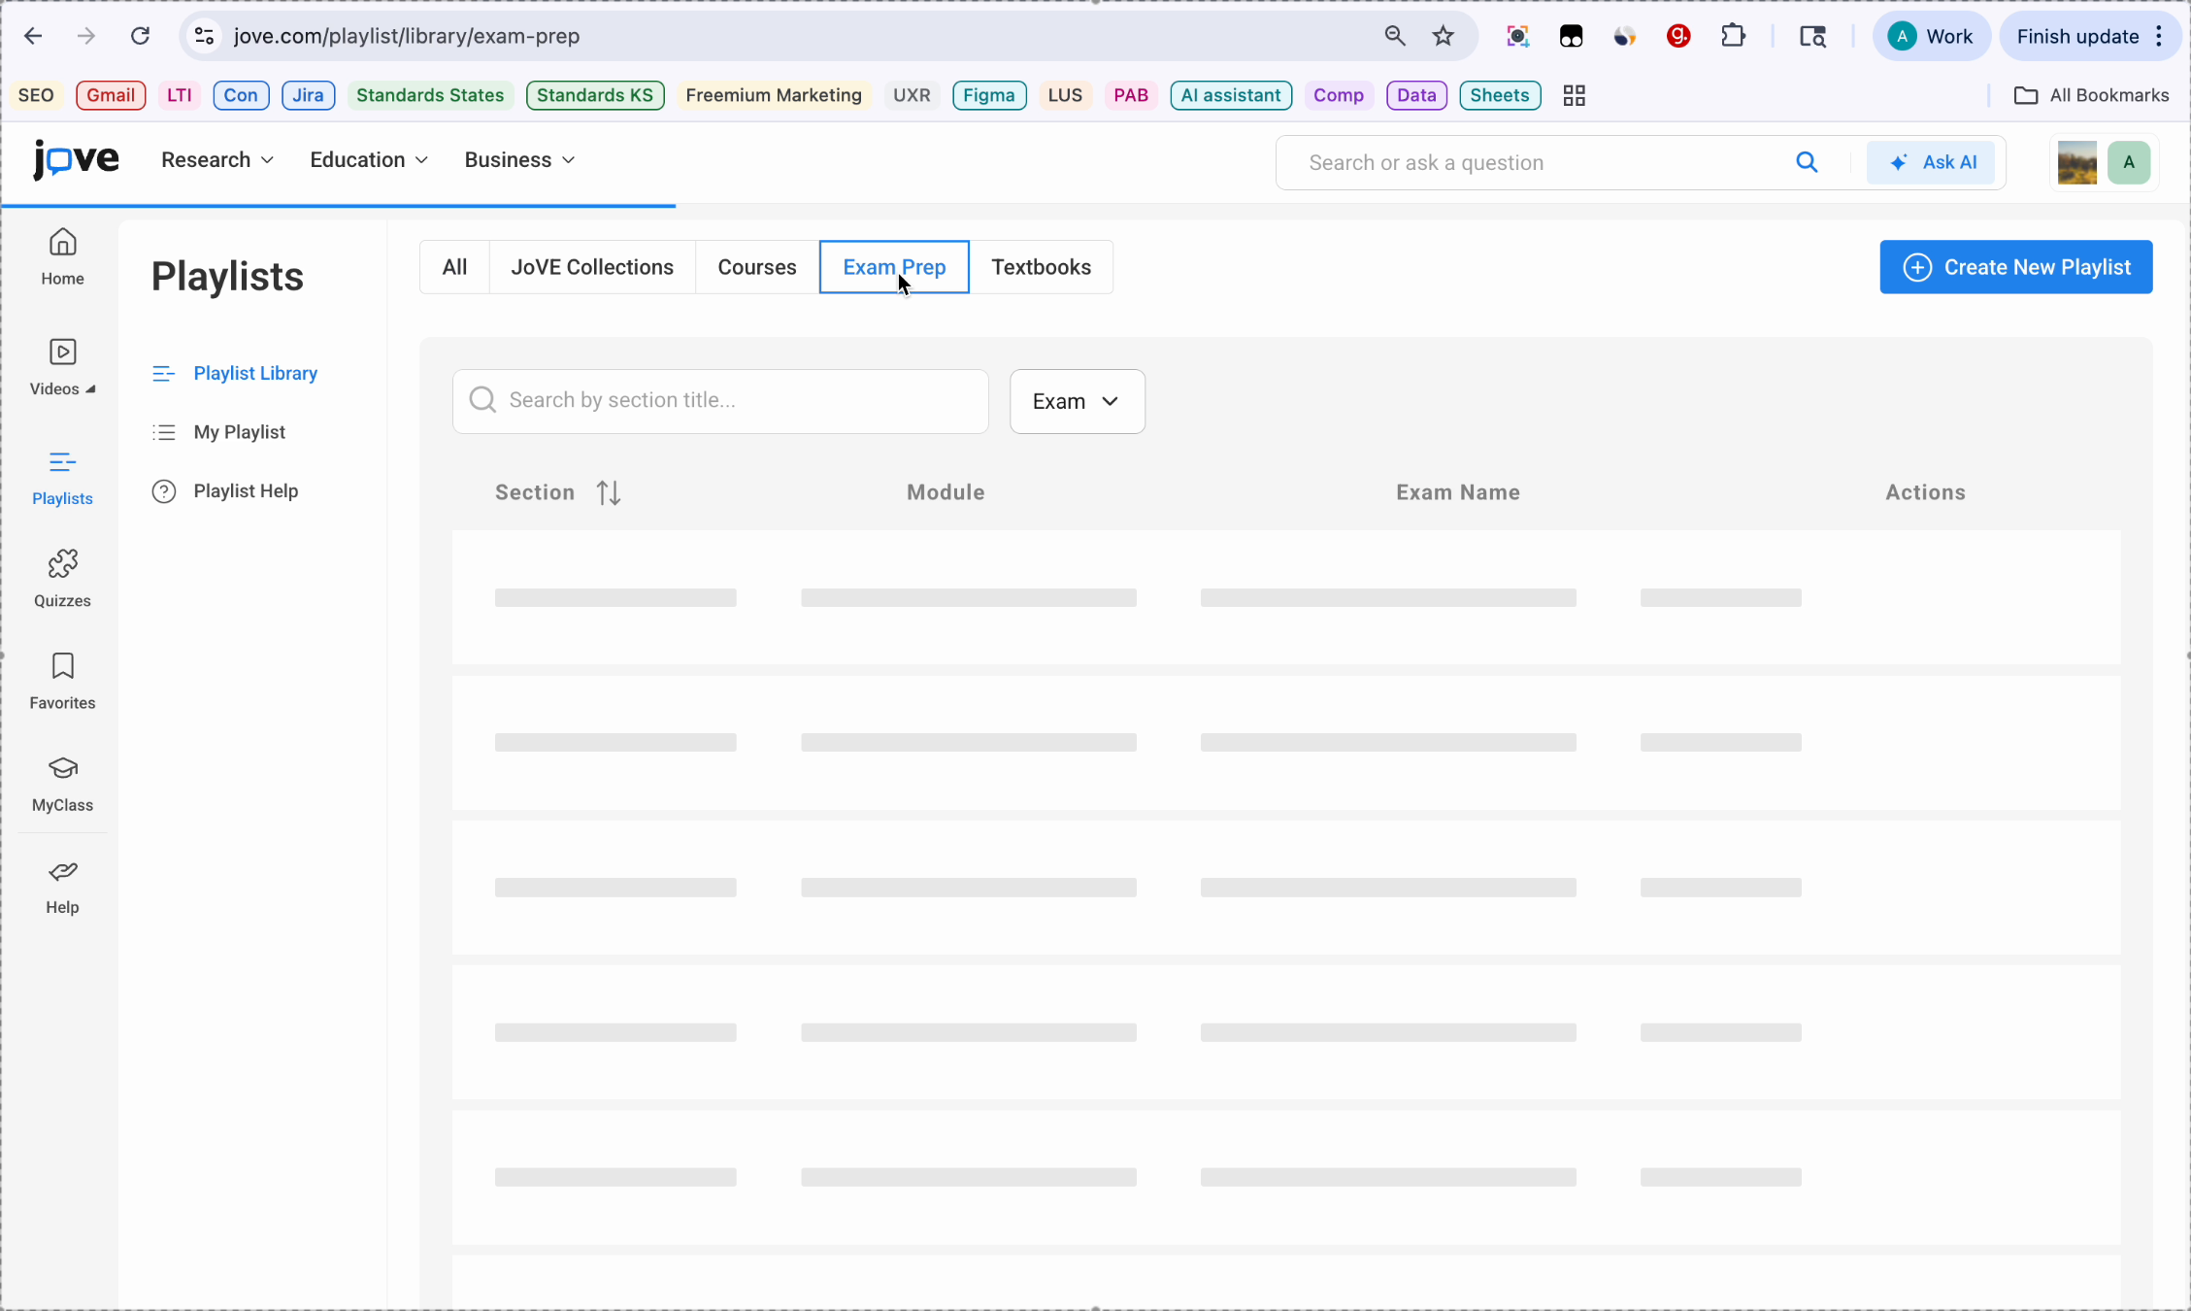Viewport: 2191px width, 1311px height.
Task: Focus the 'Search or ask a question' field
Action: point(1544,162)
